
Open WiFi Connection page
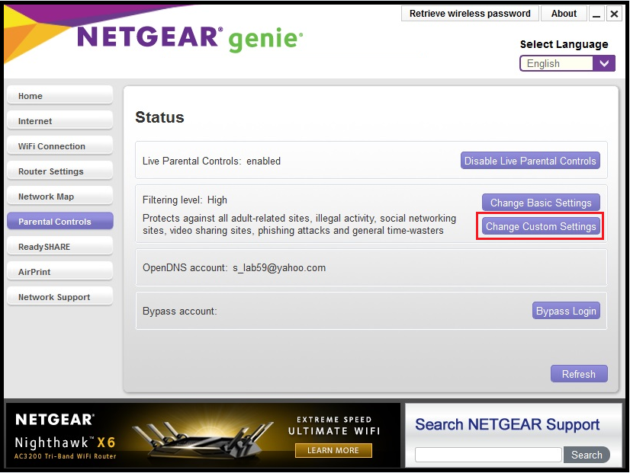tap(59, 146)
